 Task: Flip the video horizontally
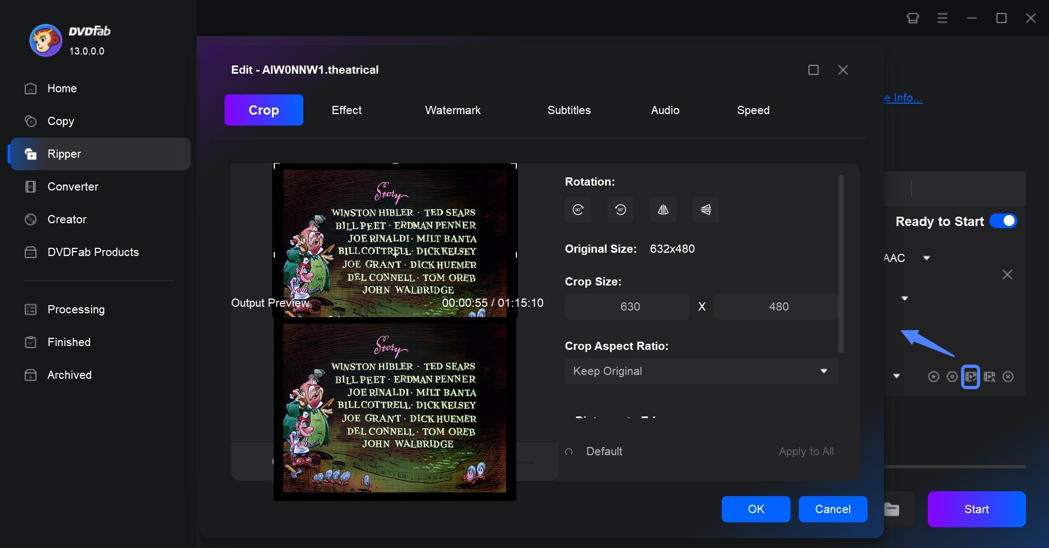click(x=663, y=210)
